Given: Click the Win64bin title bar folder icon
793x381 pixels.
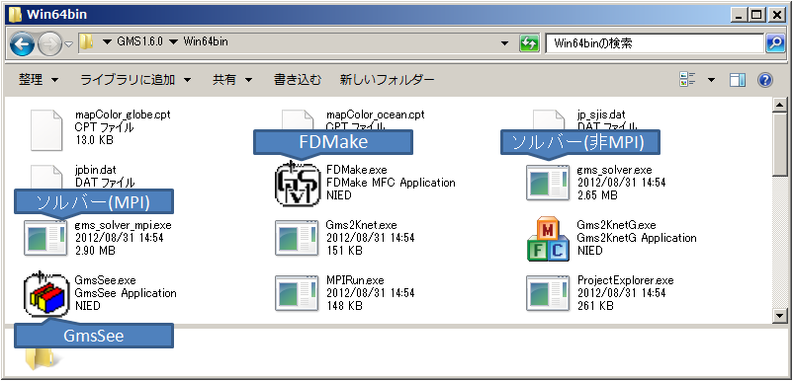Looking at the screenshot, I should click(16, 15).
